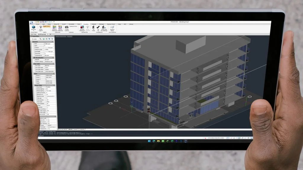Screen dimensions: 303x170
Task: Open the No selection dropdown in Properties
Action: 36,39
